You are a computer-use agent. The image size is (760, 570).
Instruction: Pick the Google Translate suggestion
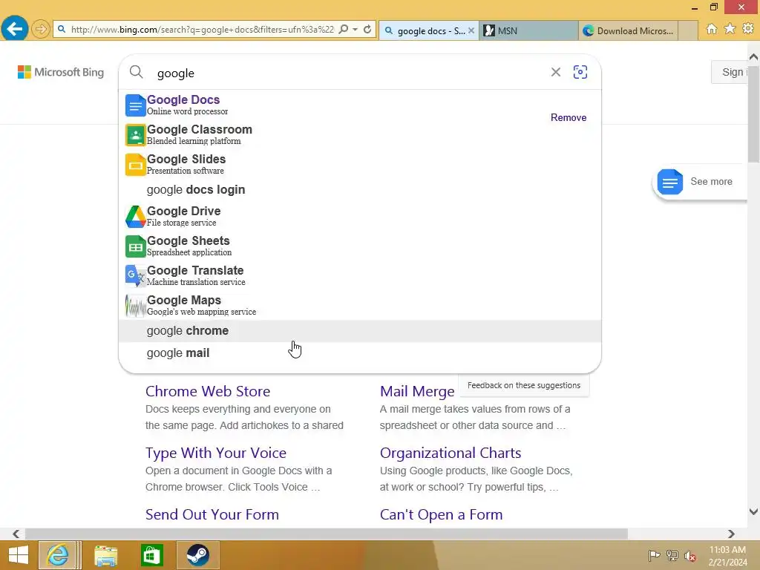(x=360, y=275)
